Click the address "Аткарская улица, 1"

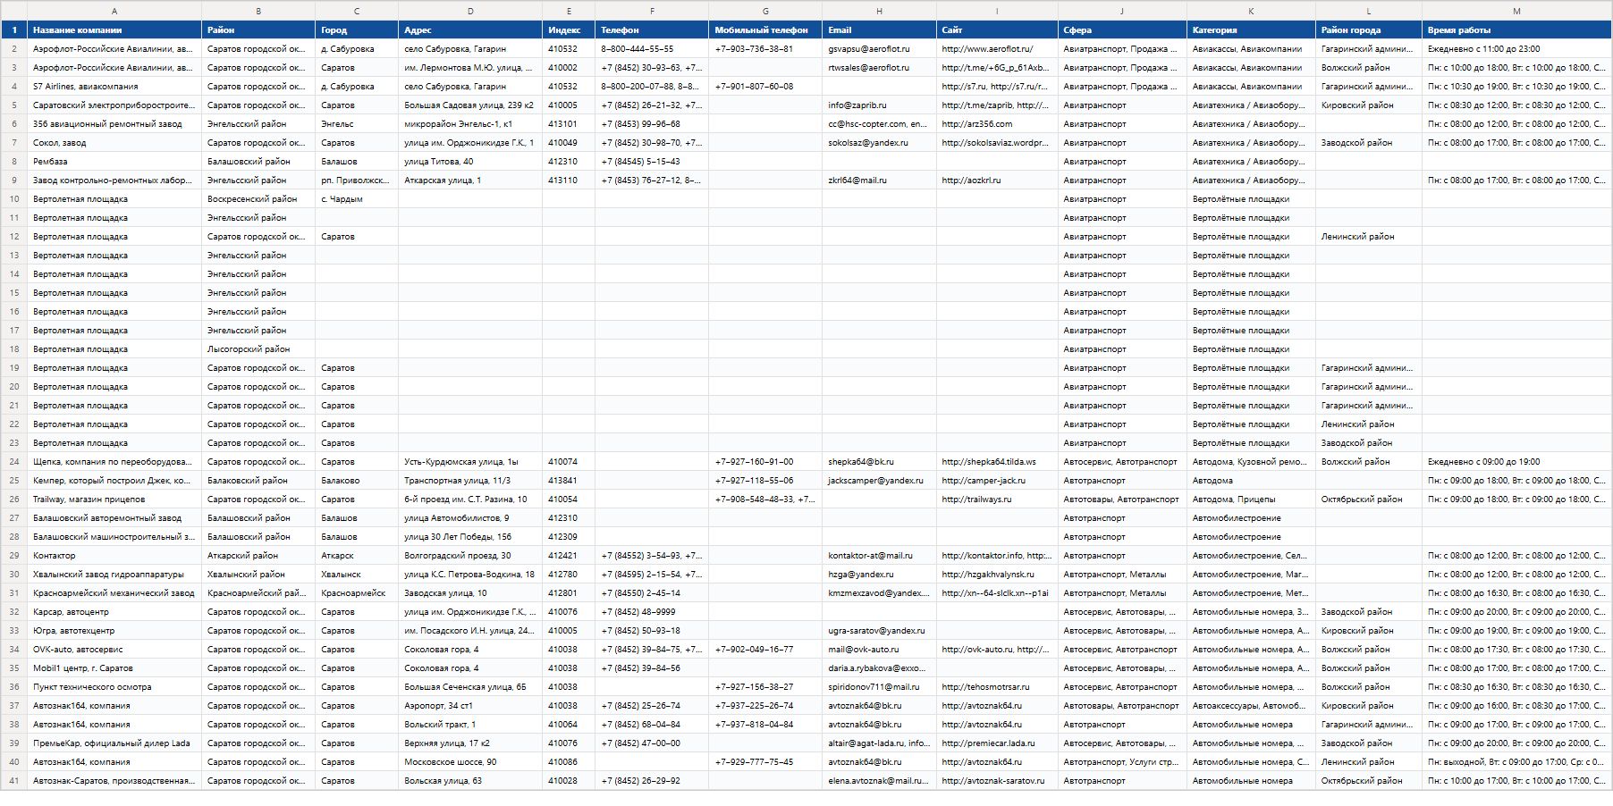pos(470,181)
